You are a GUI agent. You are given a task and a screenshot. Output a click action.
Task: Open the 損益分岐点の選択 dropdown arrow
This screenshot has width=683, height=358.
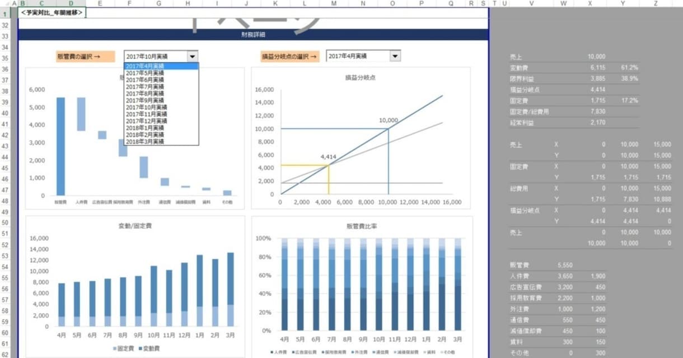click(x=395, y=56)
